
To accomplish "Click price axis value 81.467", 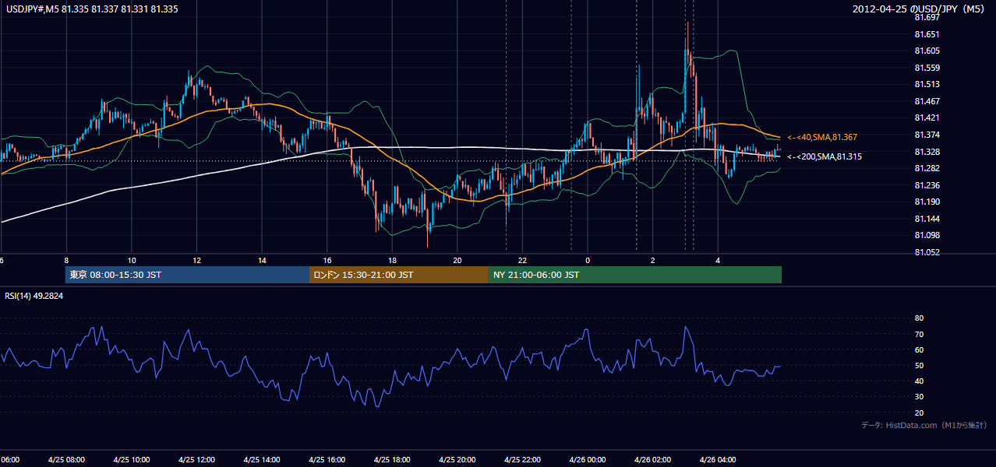I will [926, 101].
